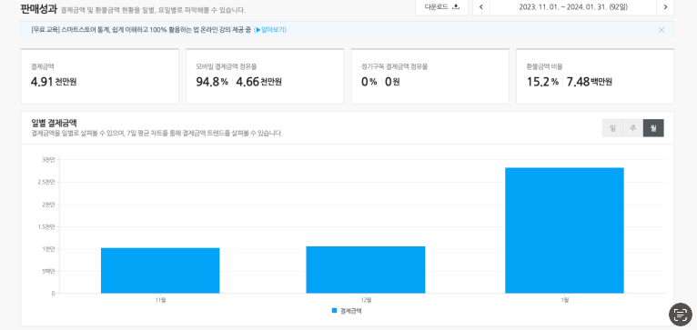Click the 11월 bar in the chart

[160, 271]
